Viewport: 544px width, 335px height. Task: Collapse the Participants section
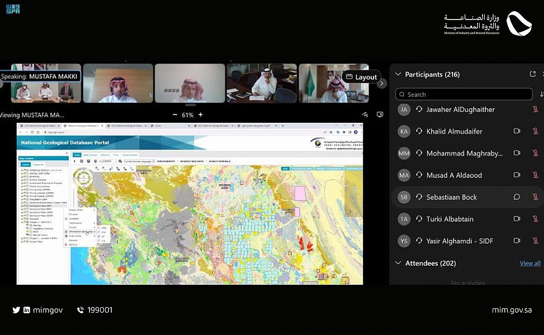[398, 74]
